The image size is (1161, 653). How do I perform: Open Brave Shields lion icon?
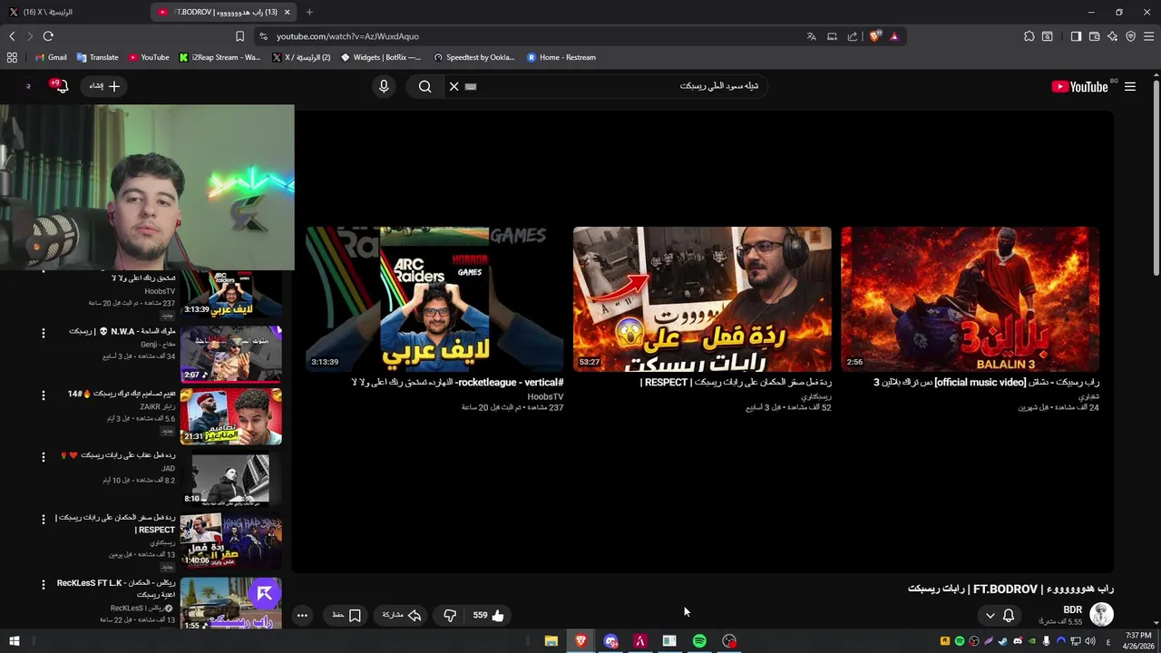[874, 36]
